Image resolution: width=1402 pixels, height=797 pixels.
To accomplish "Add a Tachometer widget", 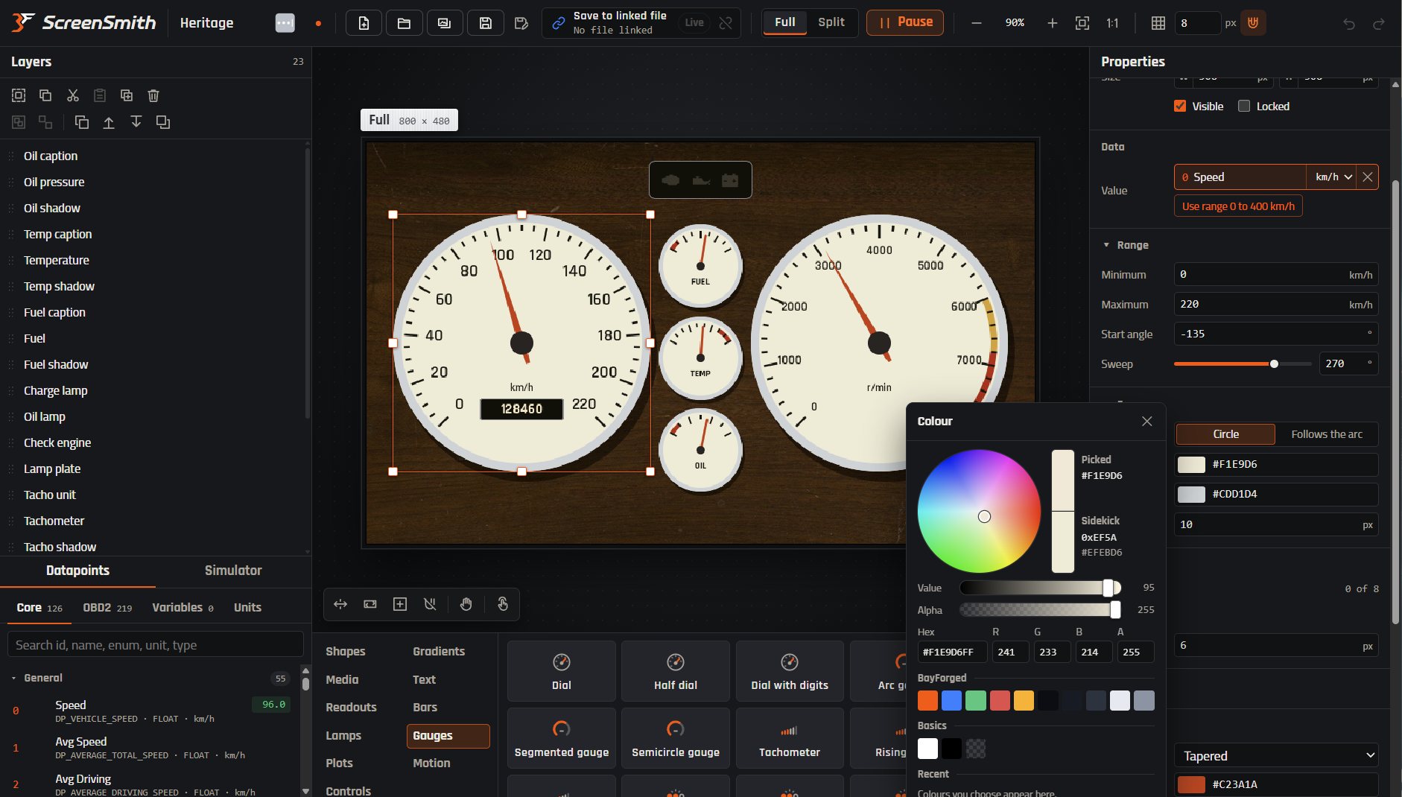I will (x=790, y=738).
